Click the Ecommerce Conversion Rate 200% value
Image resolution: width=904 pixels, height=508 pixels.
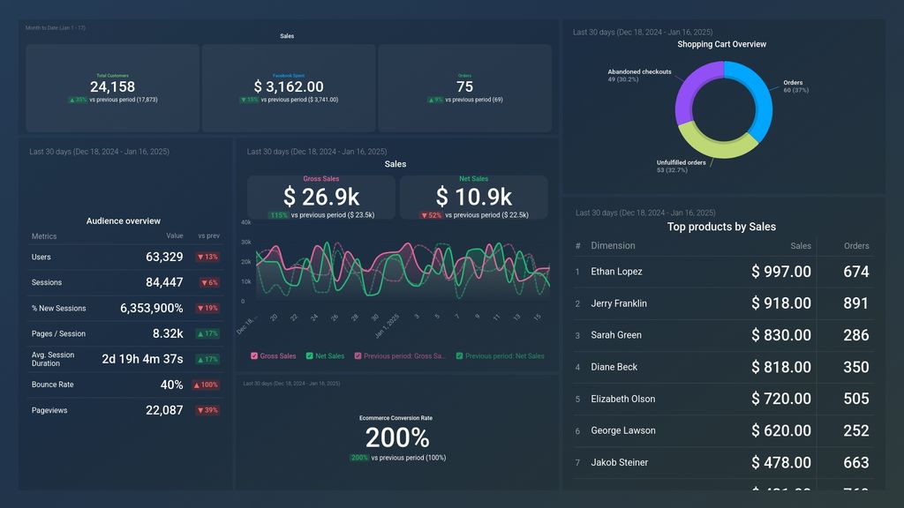397,437
